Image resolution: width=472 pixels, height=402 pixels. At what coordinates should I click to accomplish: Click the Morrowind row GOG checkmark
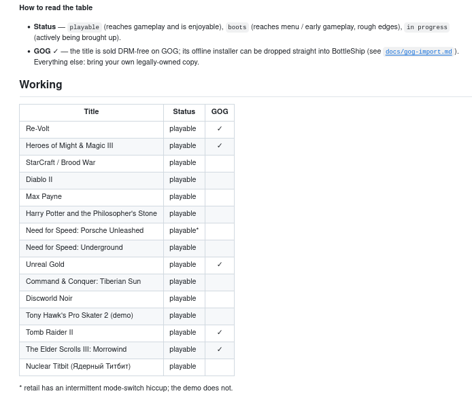point(220,350)
